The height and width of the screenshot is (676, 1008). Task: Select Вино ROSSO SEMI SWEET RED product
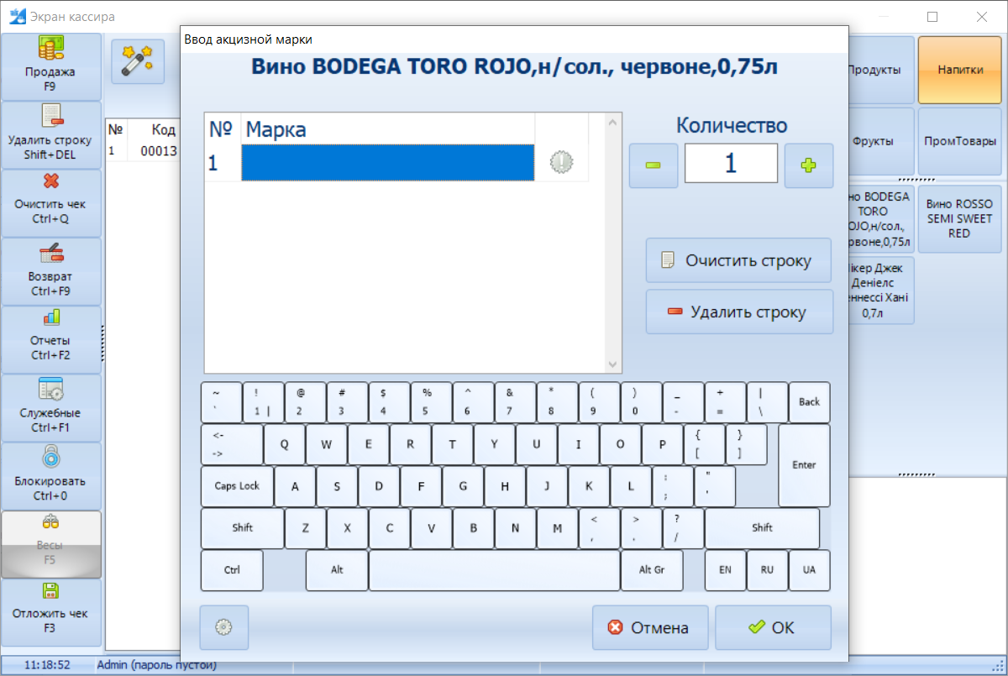pos(960,218)
